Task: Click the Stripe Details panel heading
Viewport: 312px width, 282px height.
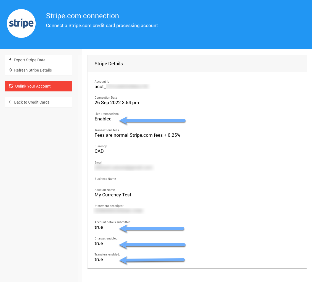Action: tap(109, 64)
